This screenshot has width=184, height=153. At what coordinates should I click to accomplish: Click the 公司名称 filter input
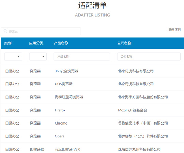point(149,57)
